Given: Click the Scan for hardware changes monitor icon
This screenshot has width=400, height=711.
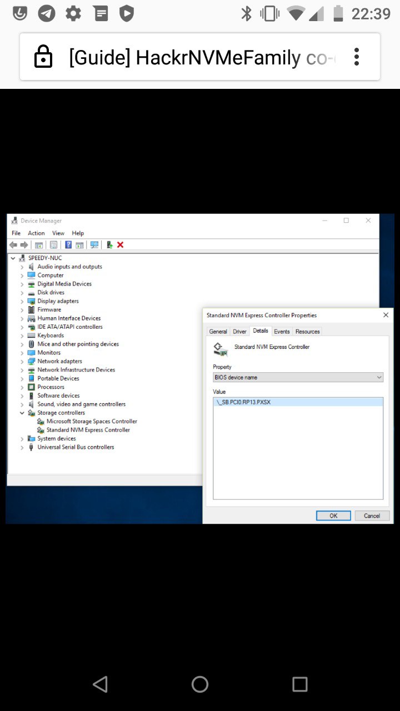Looking at the screenshot, I should coord(94,245).
